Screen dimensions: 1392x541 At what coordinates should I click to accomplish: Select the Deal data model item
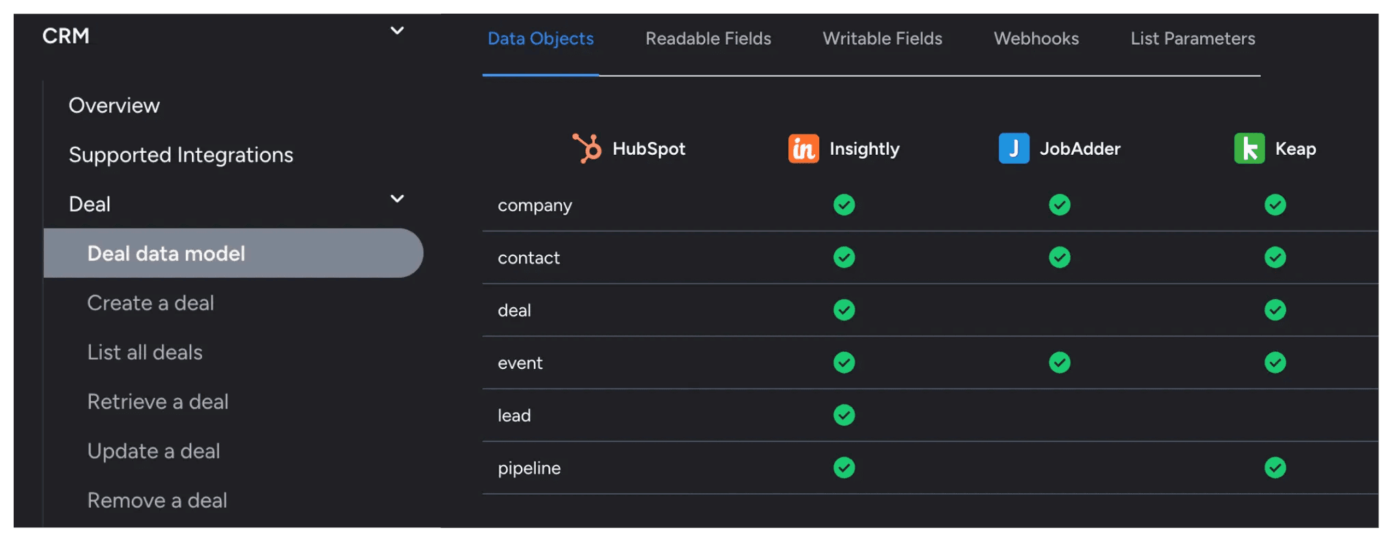pyautogui.click(x=166, y=253)
